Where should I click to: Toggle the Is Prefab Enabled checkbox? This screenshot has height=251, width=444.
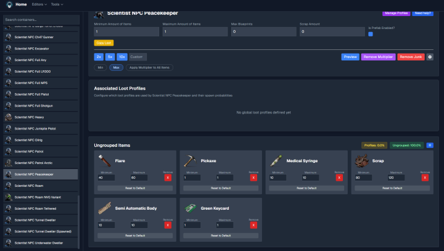tap(371, 35)
